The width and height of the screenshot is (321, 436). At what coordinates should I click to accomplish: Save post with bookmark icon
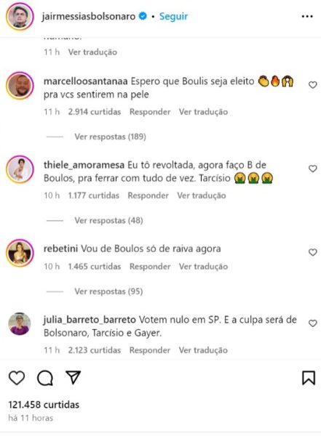(309, 378)
